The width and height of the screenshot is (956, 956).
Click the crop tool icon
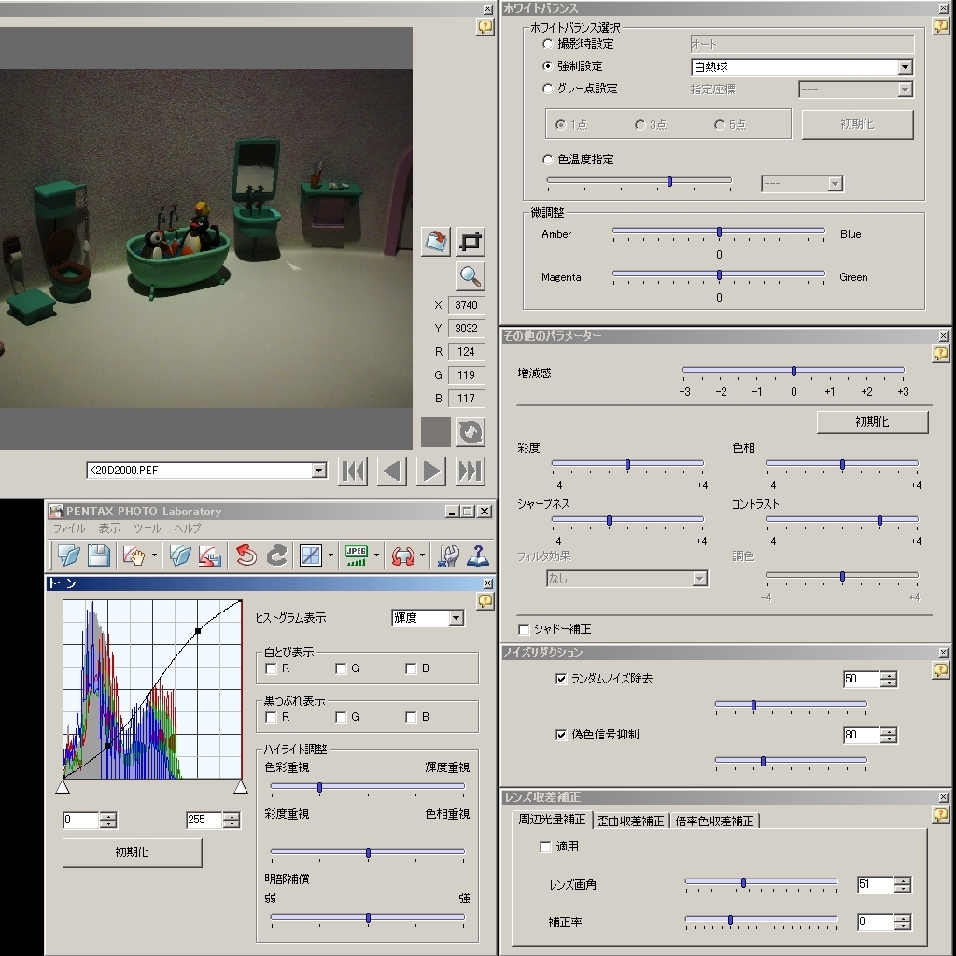[x=471, y=242]
